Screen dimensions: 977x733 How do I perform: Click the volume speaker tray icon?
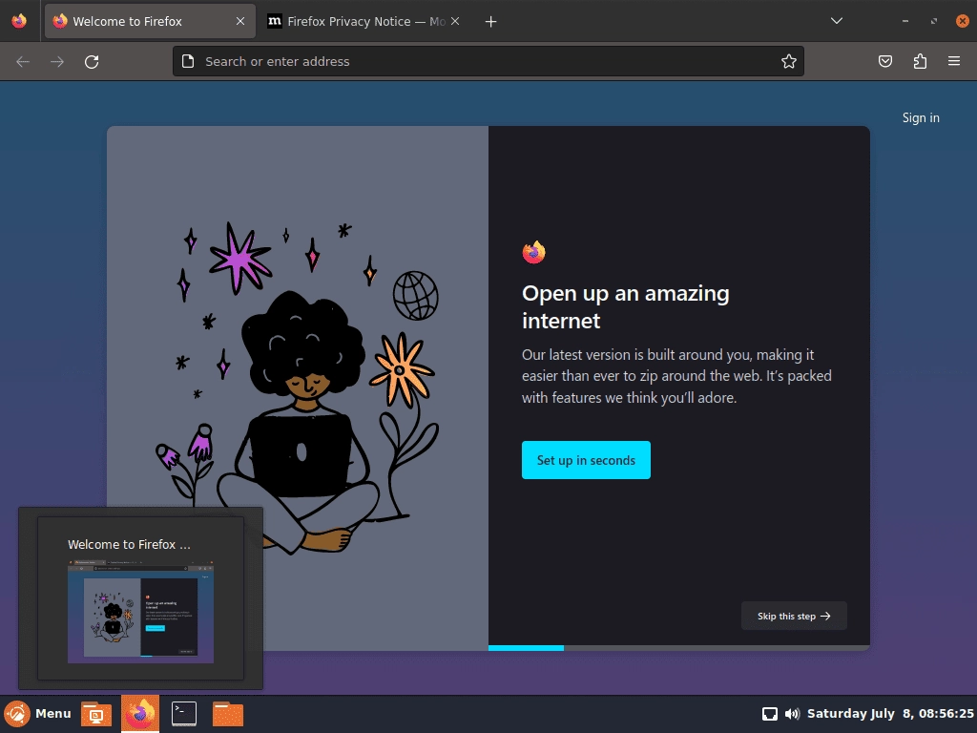click(x=792, y=714)
